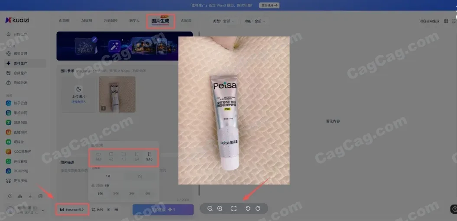Zoom out the image preview

tap(210, 208)
